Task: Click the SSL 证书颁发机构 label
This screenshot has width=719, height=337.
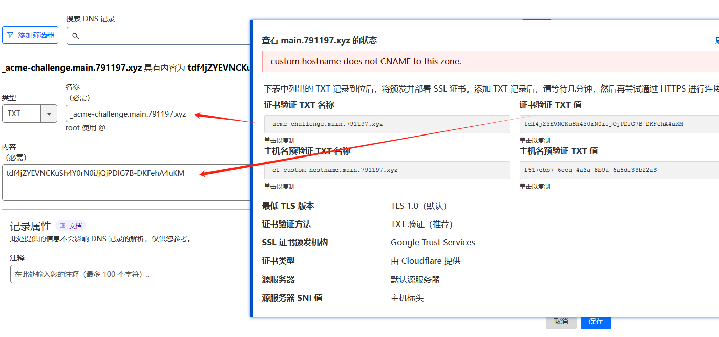Action: point(295,242)
